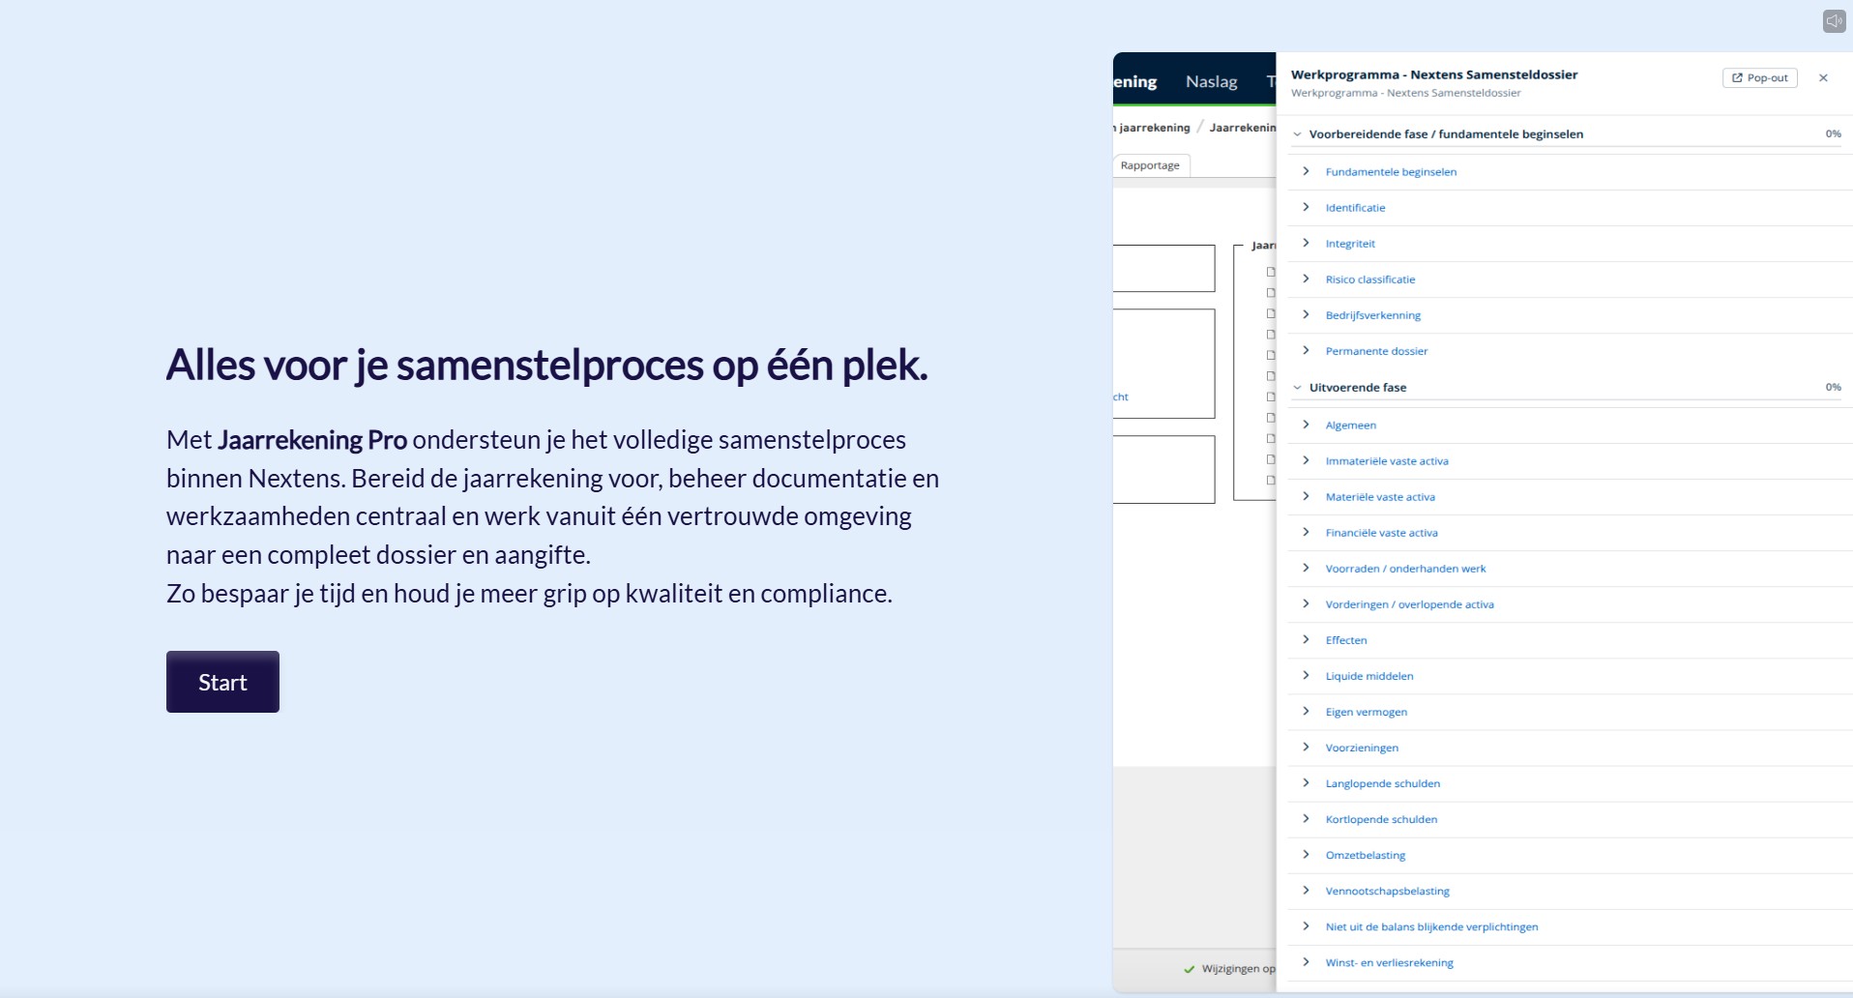Open Financiële vaste activa link

pos(1381,533)
